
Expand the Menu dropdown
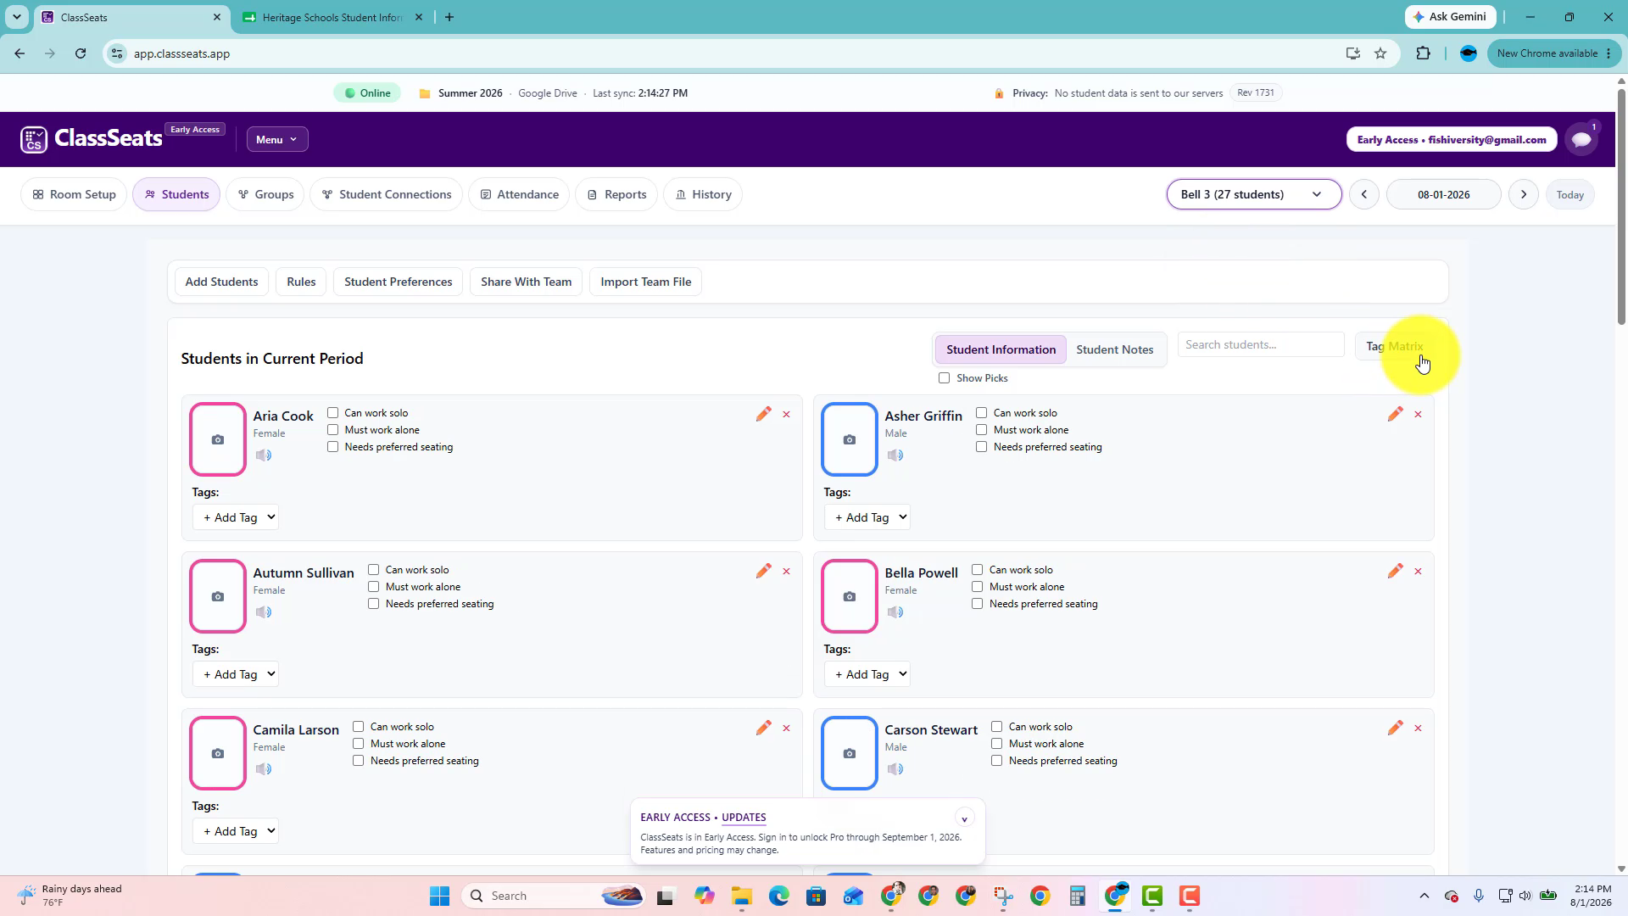276,139
